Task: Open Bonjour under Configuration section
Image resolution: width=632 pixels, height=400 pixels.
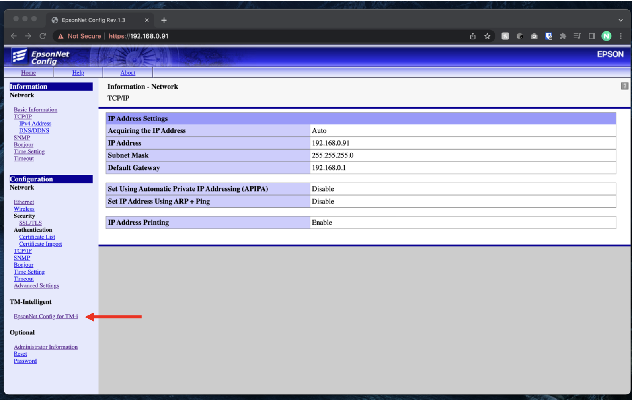Action: [x=23, y=265]
